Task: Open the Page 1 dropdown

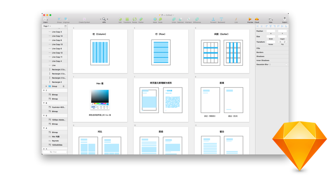Action: click(x=47, y=26)
